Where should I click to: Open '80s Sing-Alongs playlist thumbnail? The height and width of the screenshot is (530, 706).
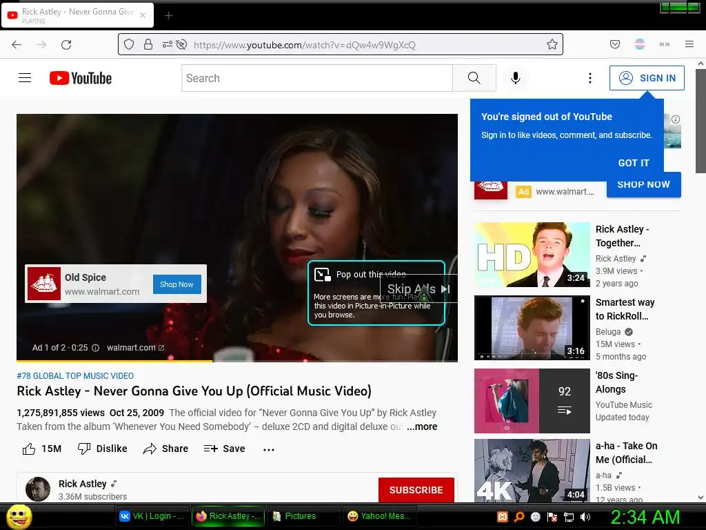532,401
